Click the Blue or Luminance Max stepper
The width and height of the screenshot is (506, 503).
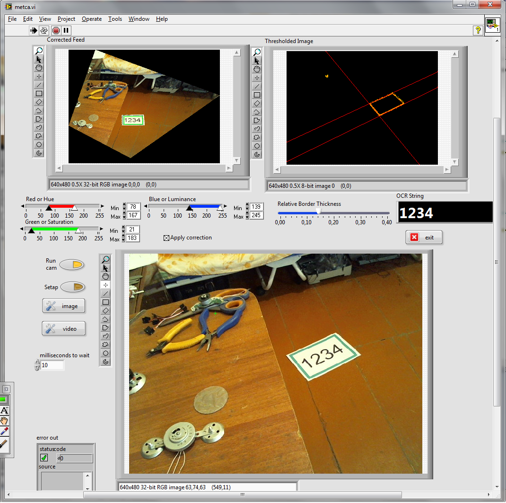[247, 215]
